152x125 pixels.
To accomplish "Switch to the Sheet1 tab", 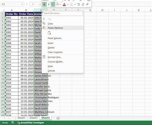I will click(x=21, y=118).
